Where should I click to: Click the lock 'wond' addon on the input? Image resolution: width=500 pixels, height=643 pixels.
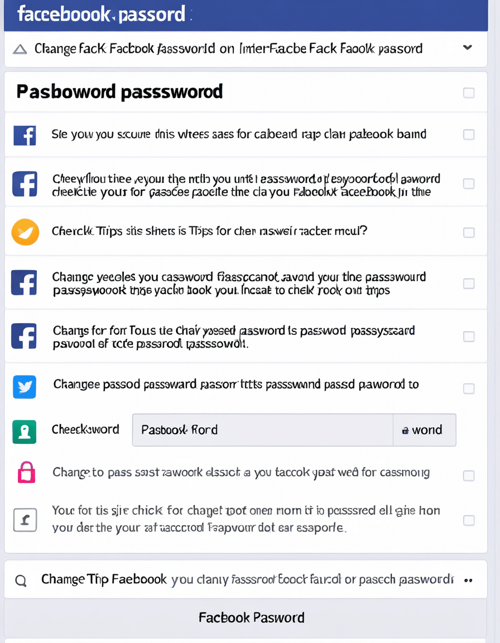pyautogui.click(x=424, y=430)
